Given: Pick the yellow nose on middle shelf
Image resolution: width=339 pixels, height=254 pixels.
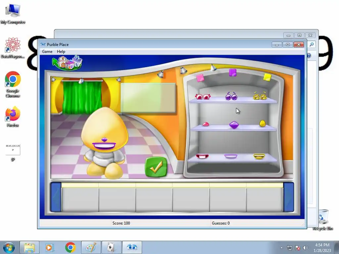Looking at the screenshot, I should tap(262, 123).
